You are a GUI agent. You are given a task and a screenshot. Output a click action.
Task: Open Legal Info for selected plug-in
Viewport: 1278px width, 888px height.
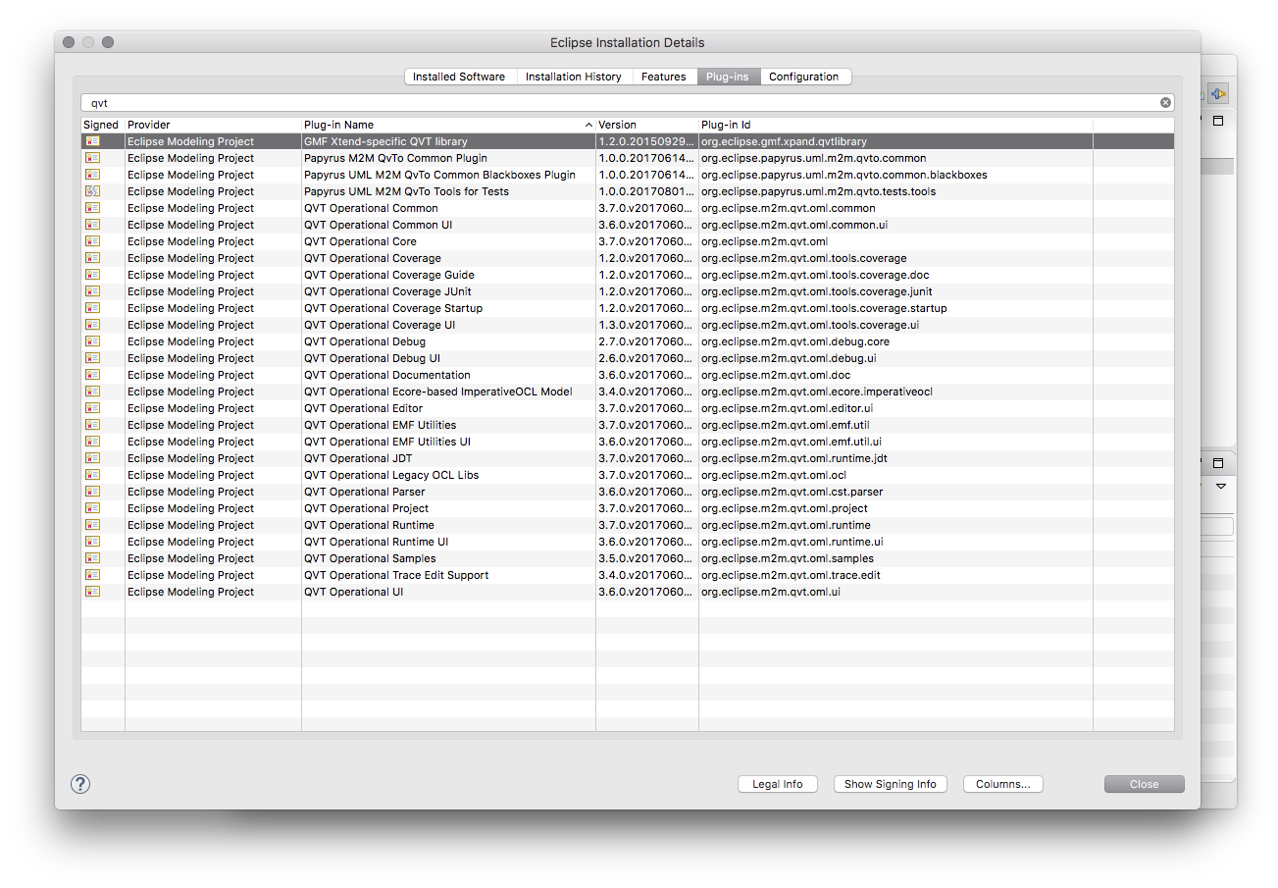778,784
